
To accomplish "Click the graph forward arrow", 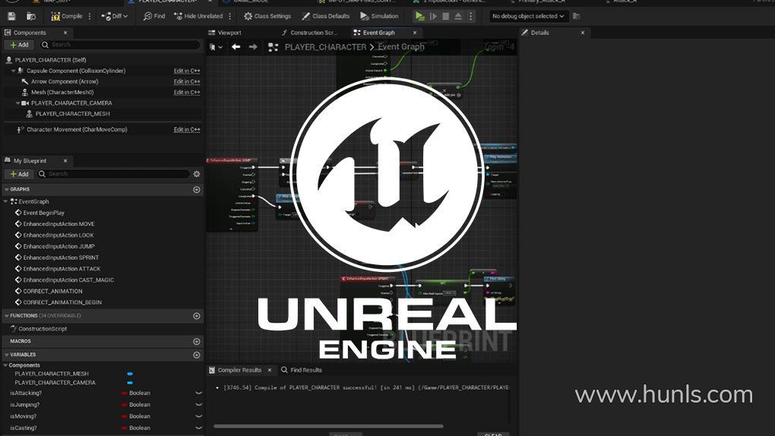I will click(x=253, y=47).
